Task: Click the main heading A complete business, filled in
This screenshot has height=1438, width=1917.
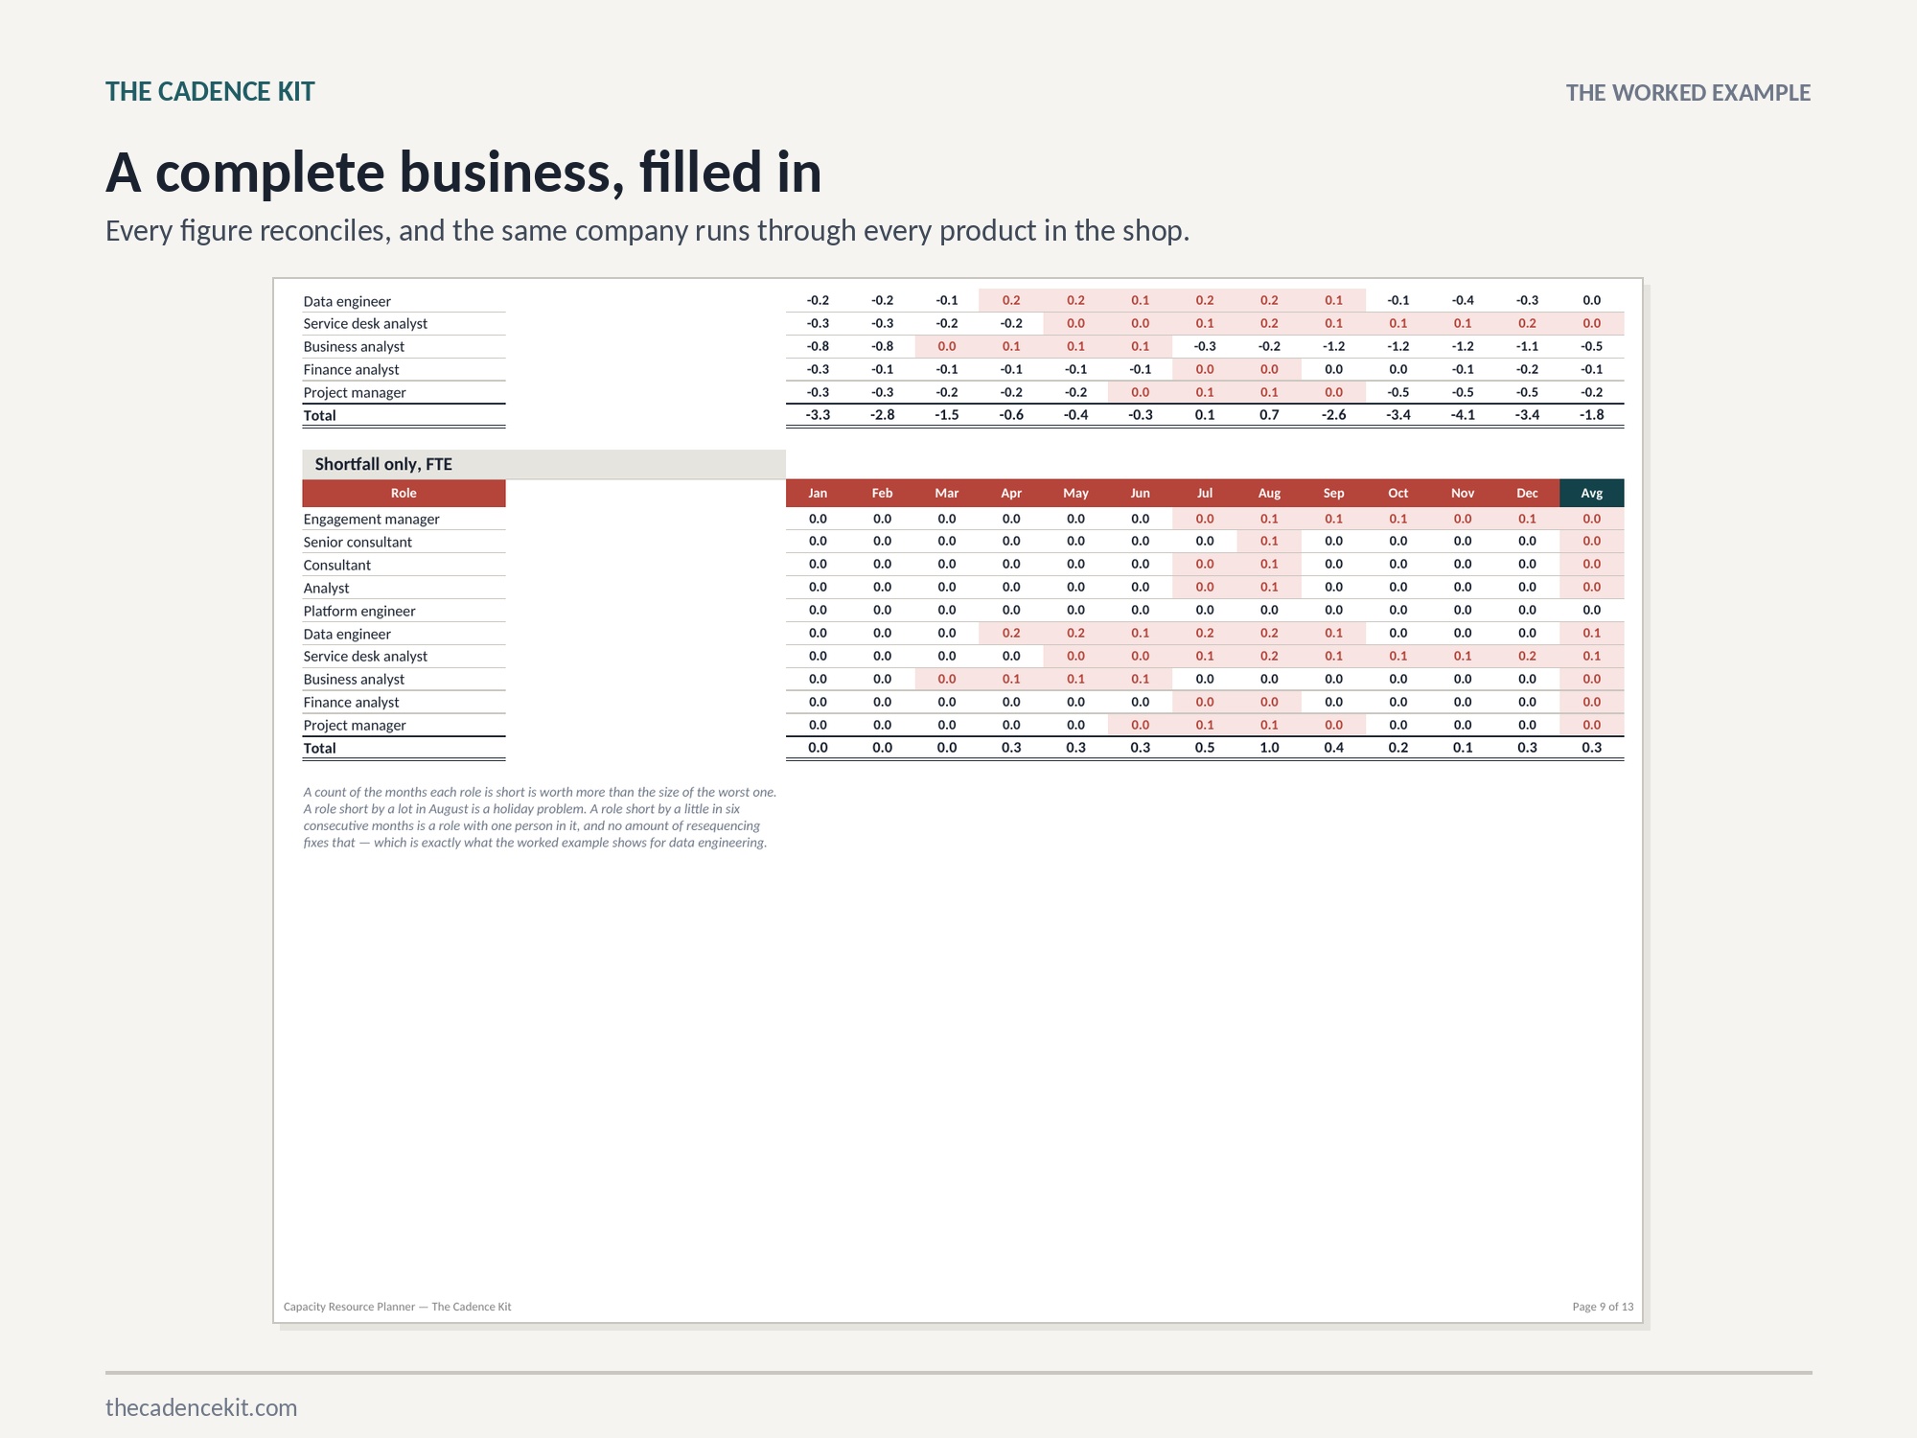Action: (x=464, y=173)
